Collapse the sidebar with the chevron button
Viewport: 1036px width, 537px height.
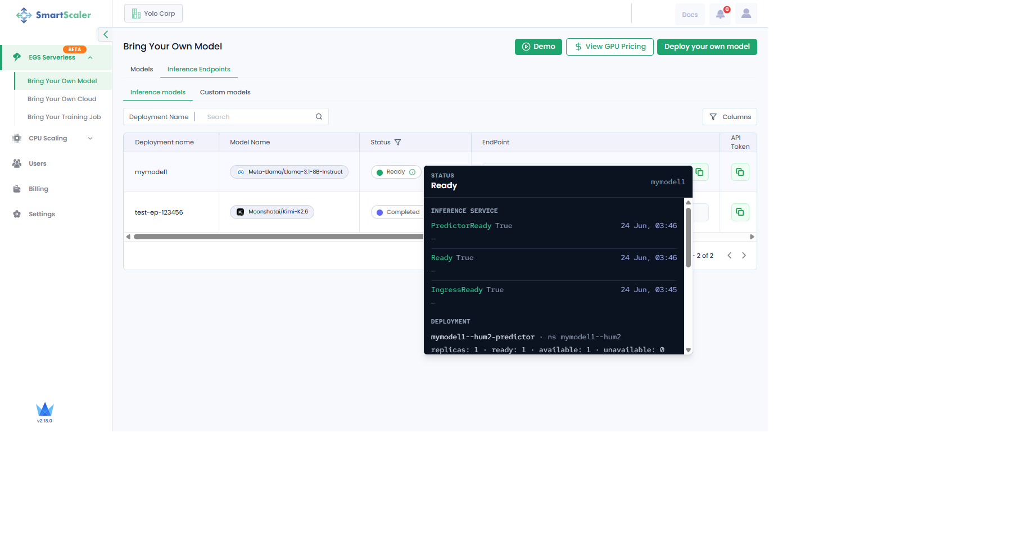[105, 34]
